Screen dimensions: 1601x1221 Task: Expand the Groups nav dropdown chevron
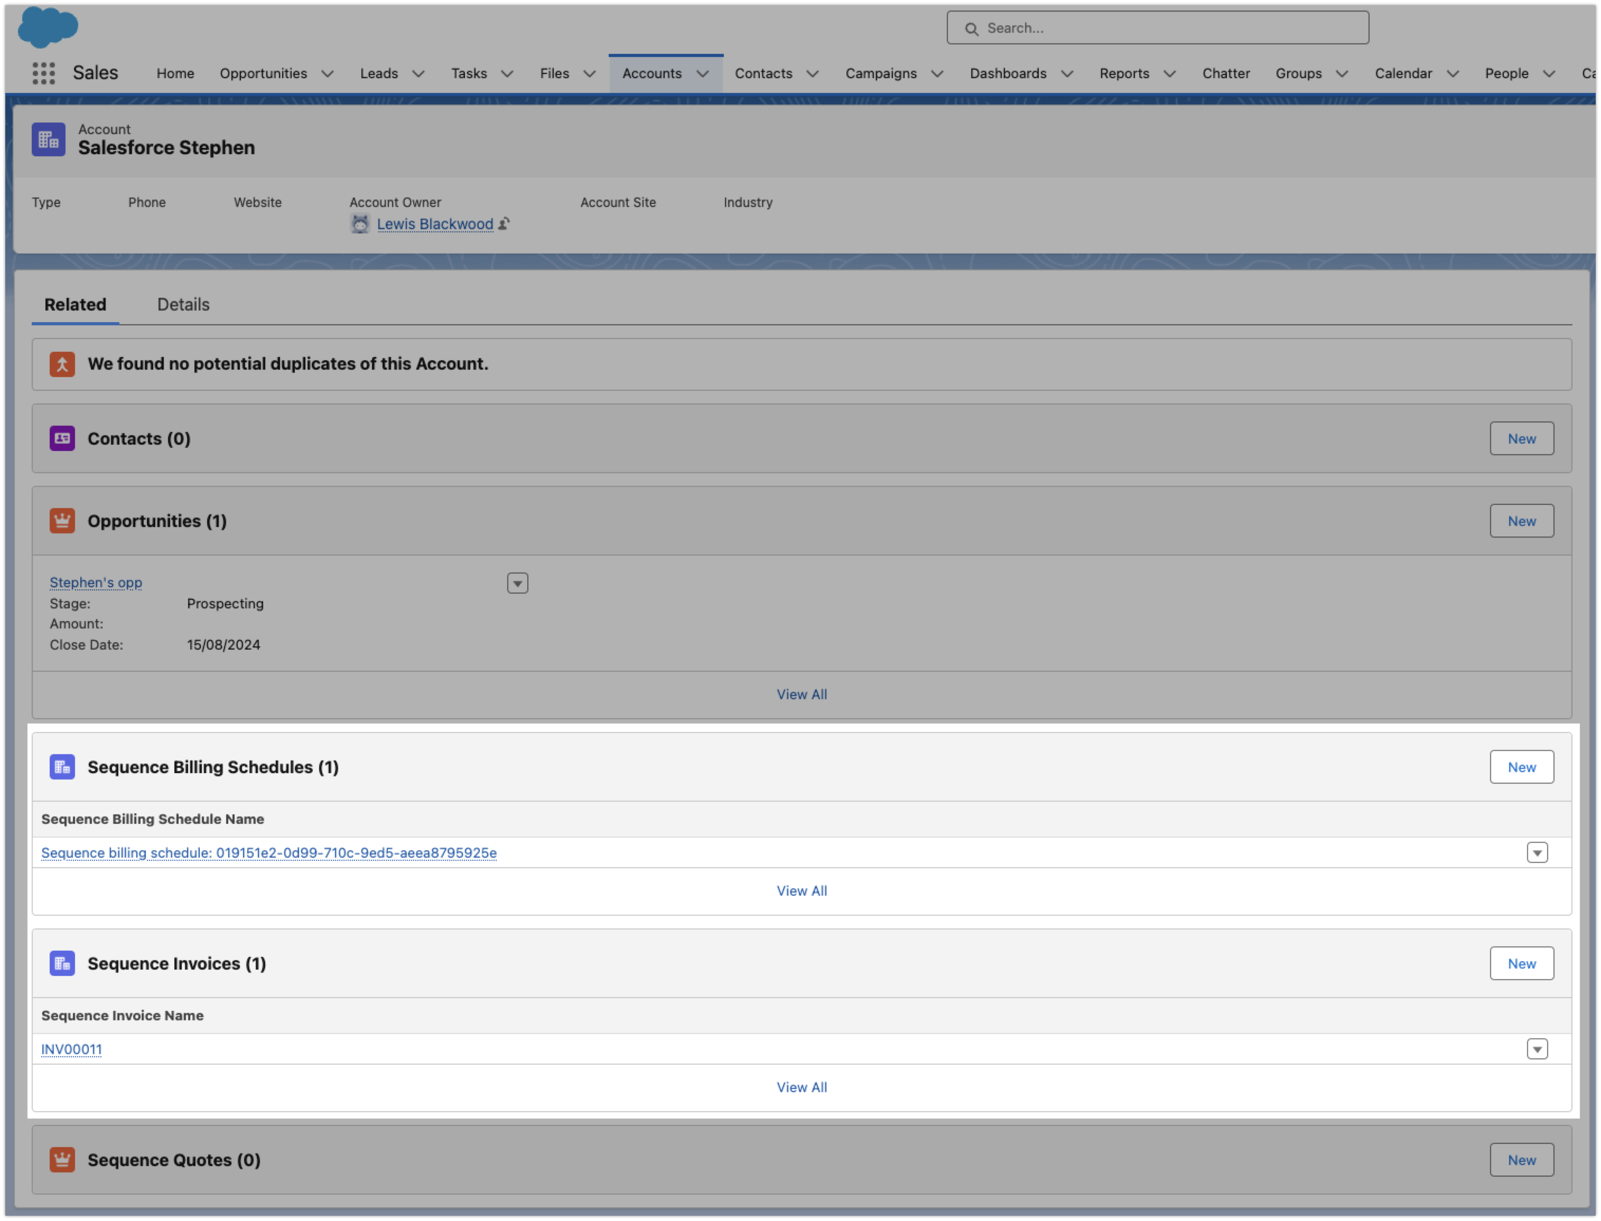(1343, 73)
